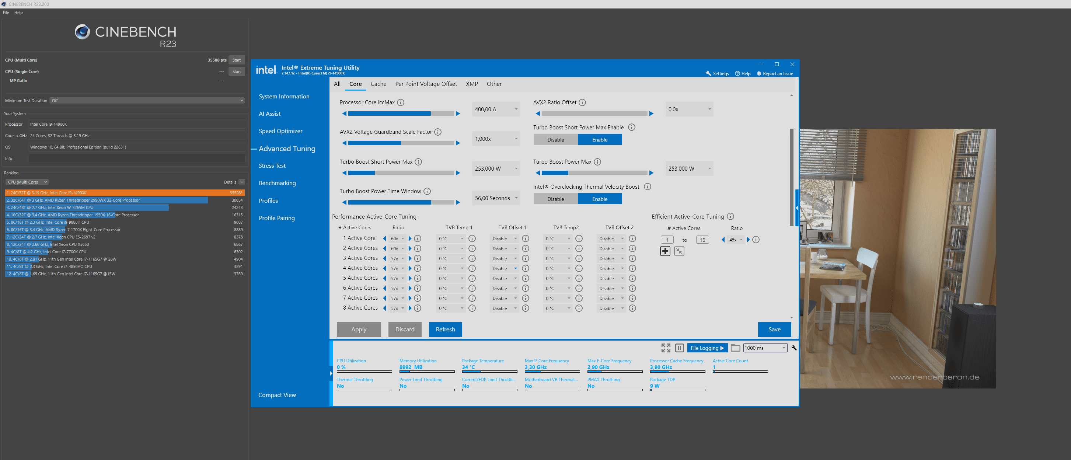Switch to the XMP tab

pos(471,84)
